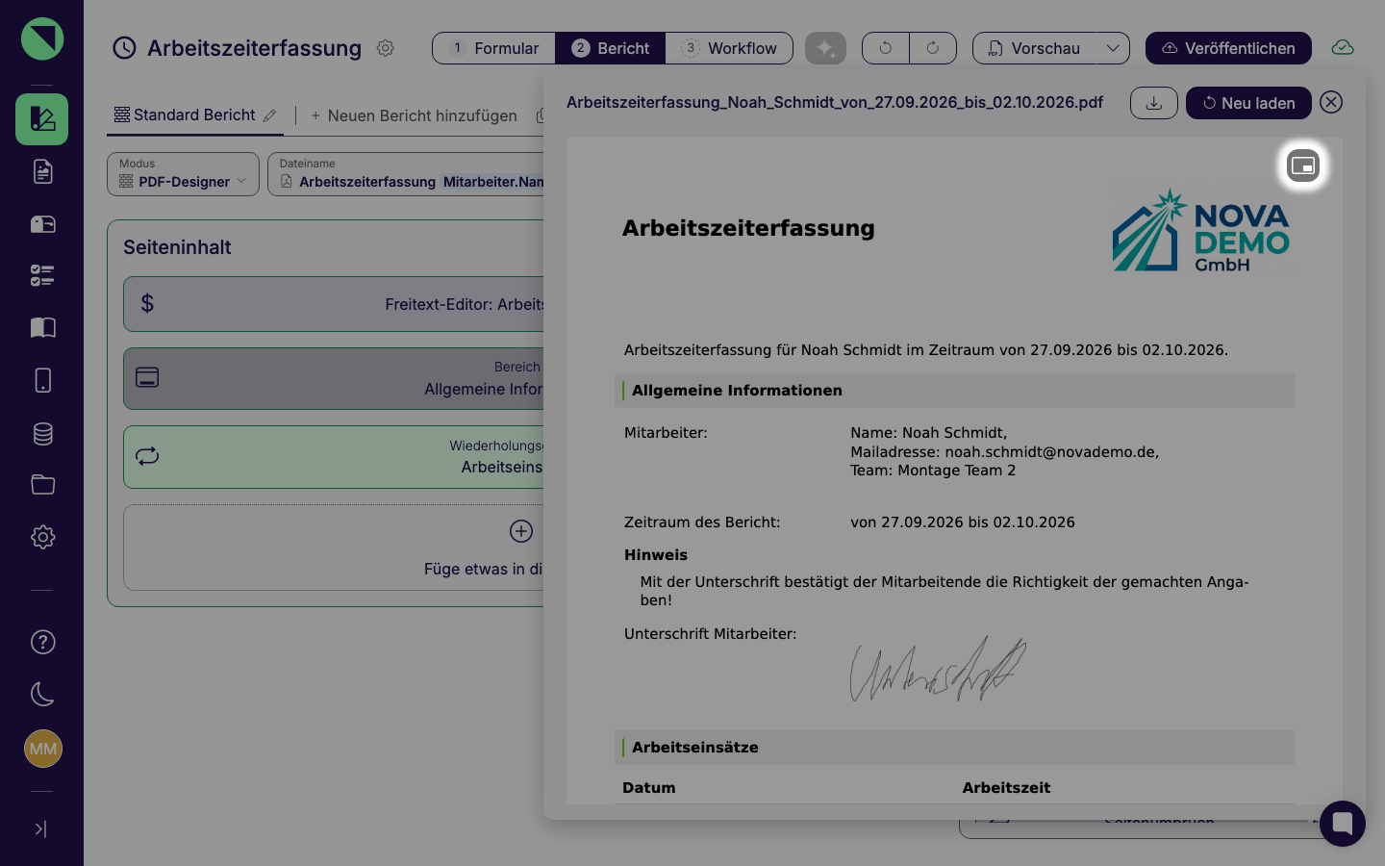The height and width of the screenshot is (866, 1385).
Task: Click Neu laden button
Action: (1248, 103)
